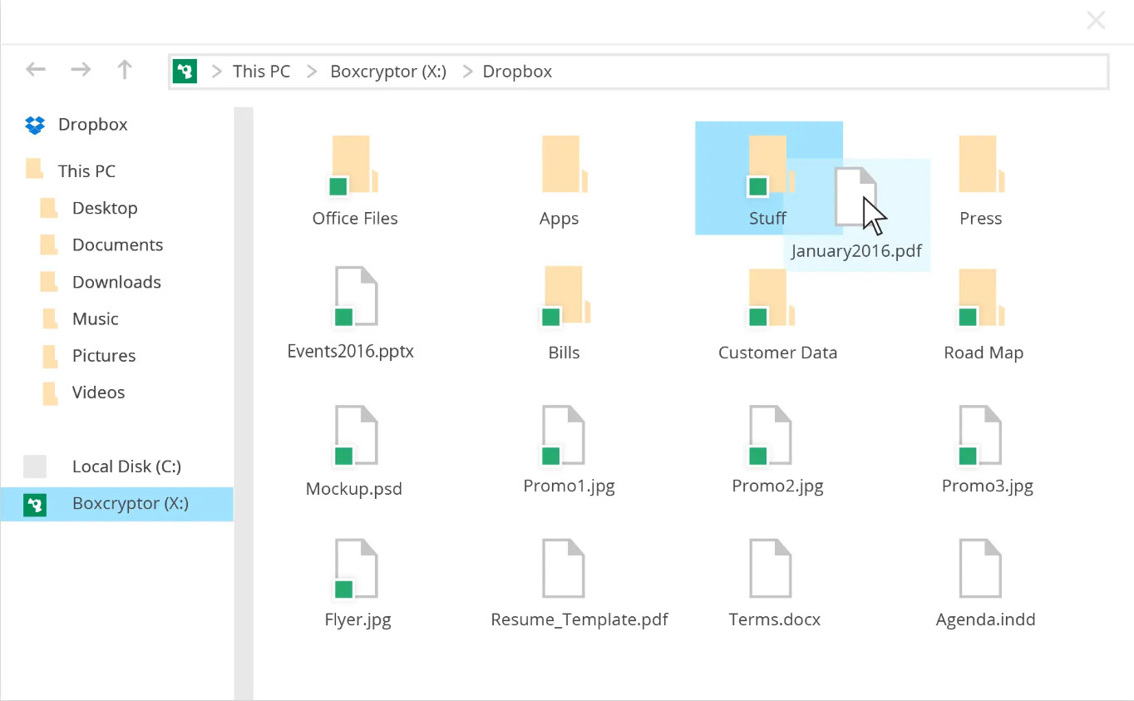The height and width of the screenshot is (701, 1134).
Task: Click the chevron before Dropbox breadcrumb
Action: [x=466, y=72]
